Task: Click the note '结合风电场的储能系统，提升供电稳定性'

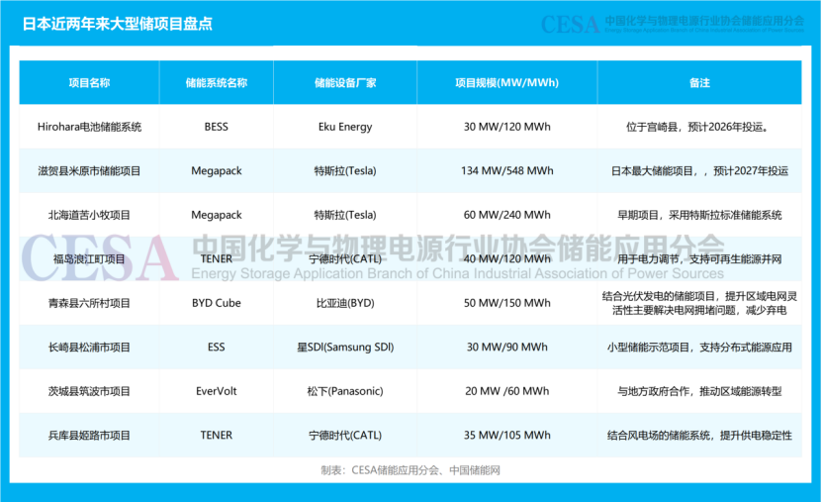Action: (699, 436)
